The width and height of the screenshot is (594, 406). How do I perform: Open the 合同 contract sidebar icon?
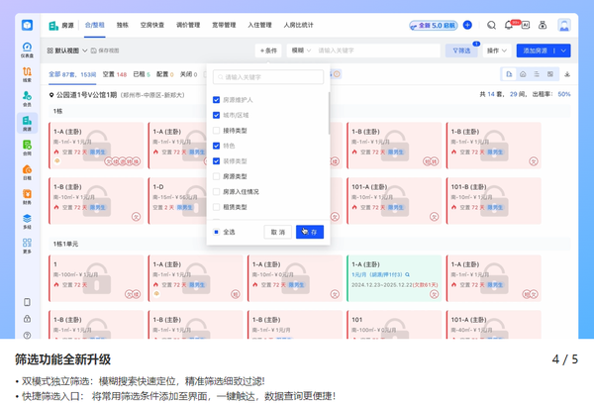coord(27,148)
